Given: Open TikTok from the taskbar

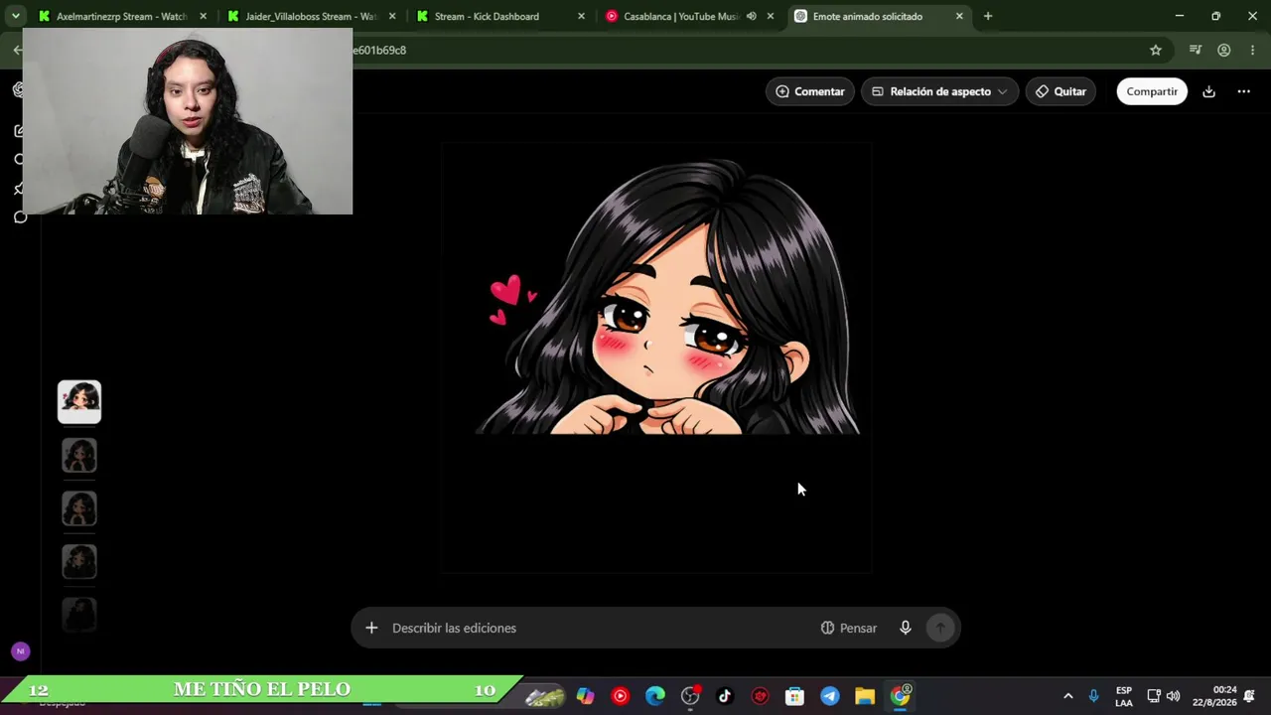Looking at the screenshot, I should pyautogui.click(x=725, y=696).
